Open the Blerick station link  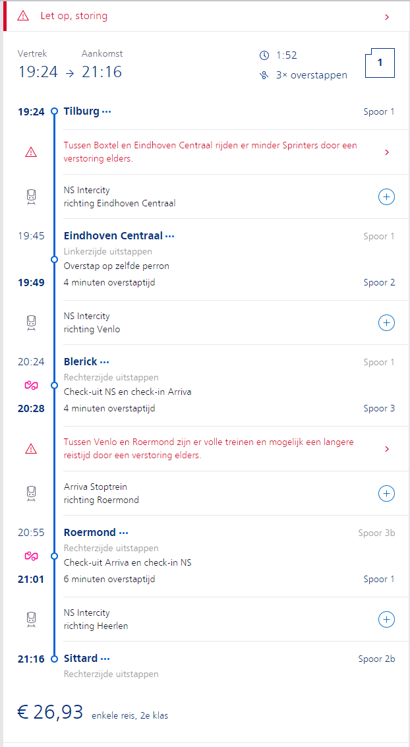pyautogui.click(x=80, y=361)
